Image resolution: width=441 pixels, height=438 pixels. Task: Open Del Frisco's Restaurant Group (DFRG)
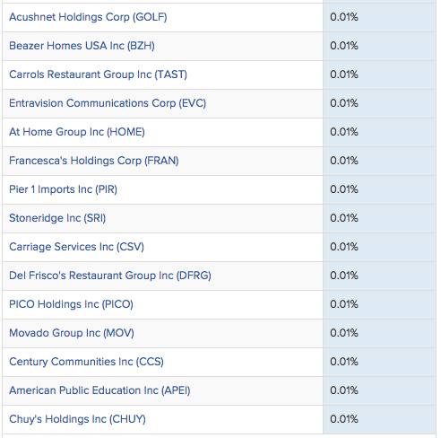(x=110, y=276)
